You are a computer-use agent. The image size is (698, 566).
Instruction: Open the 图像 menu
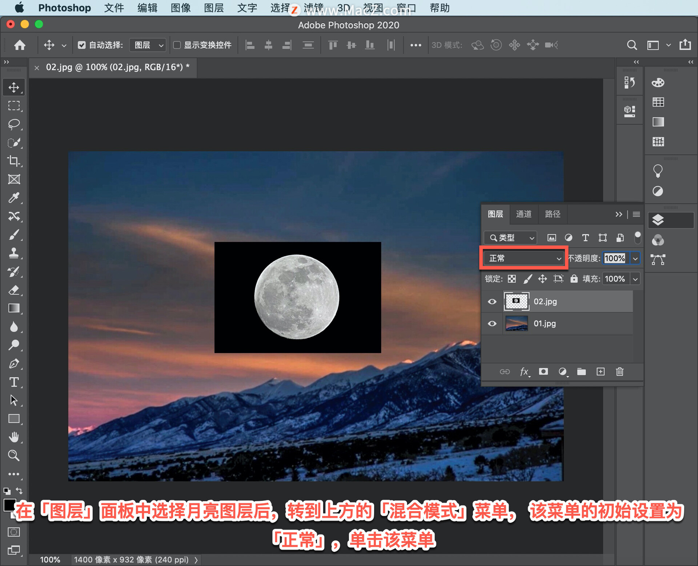click(x=181, y=8)
